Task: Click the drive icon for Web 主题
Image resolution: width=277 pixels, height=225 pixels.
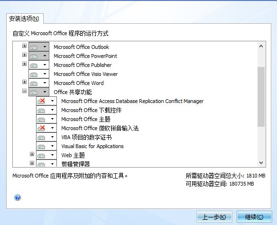Action: pyautogui.click(x=41, y=156)
